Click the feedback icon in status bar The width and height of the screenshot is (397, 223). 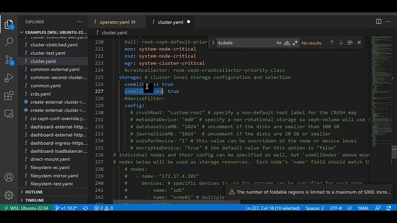tap(378, 208)
